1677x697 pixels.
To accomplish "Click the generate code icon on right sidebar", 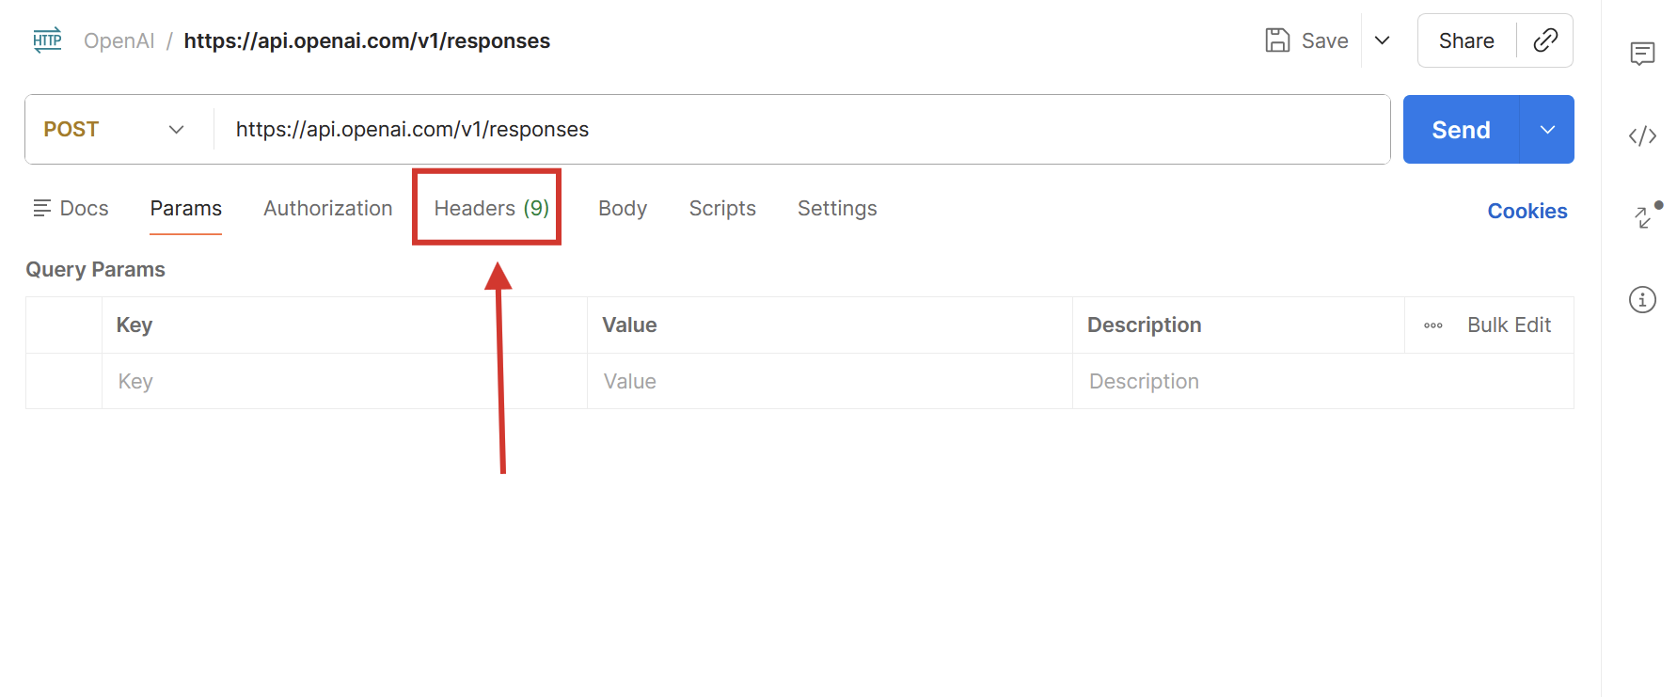I will (1642, 135).
